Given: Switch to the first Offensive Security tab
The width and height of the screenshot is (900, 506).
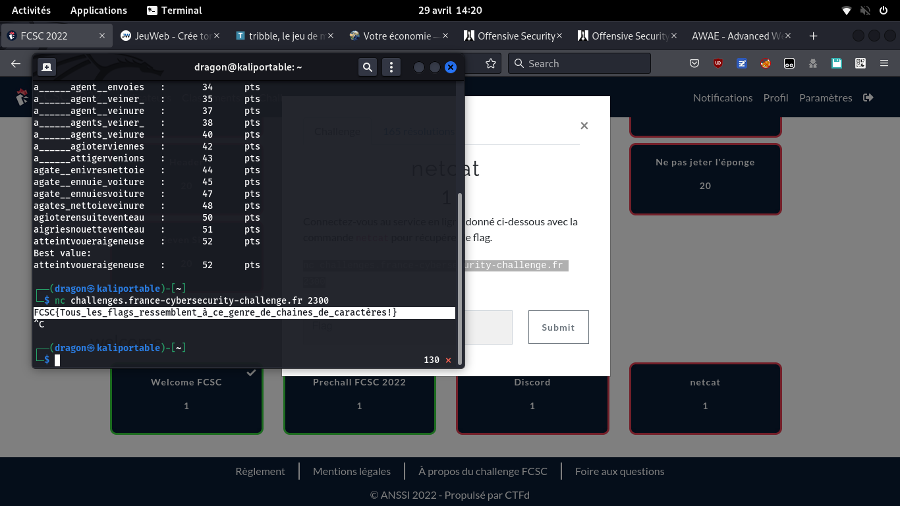Looking at the screenshot, I should (x=513, y=36).
